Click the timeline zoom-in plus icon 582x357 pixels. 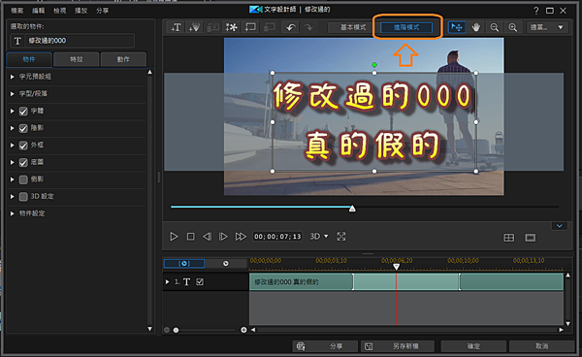[x=243, y=330]
